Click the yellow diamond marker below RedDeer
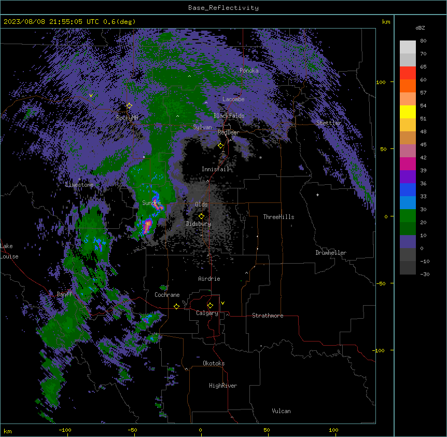 221,146
